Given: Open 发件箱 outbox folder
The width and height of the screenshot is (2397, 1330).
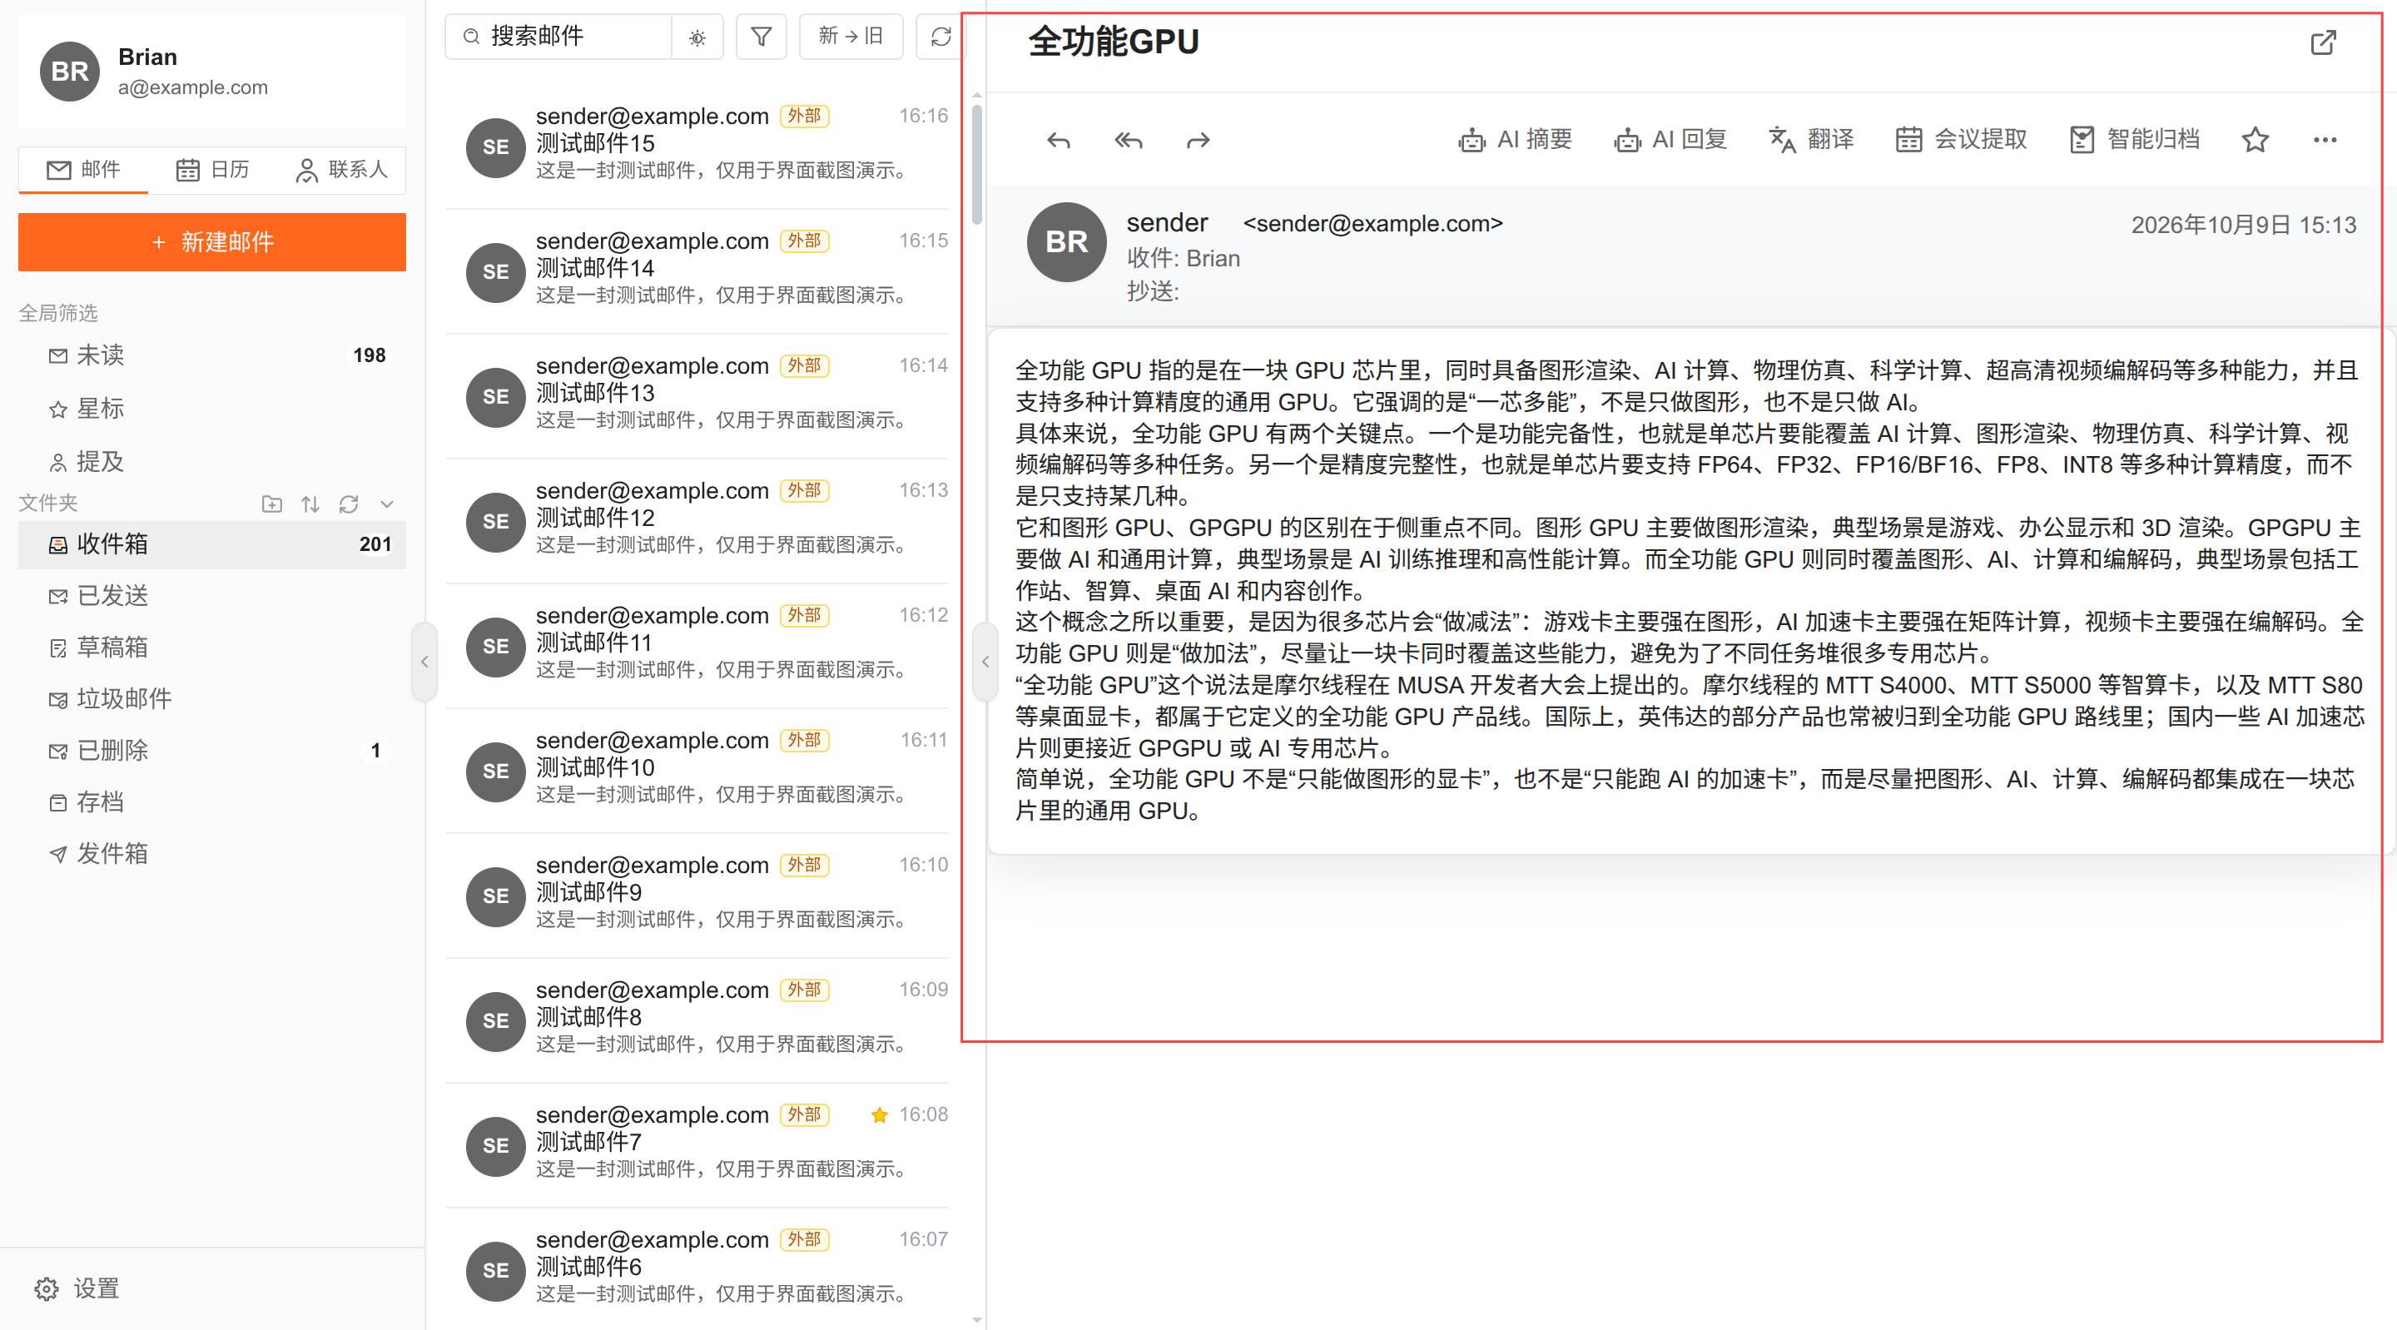Looking at the screenshot, I should (212, 855).
